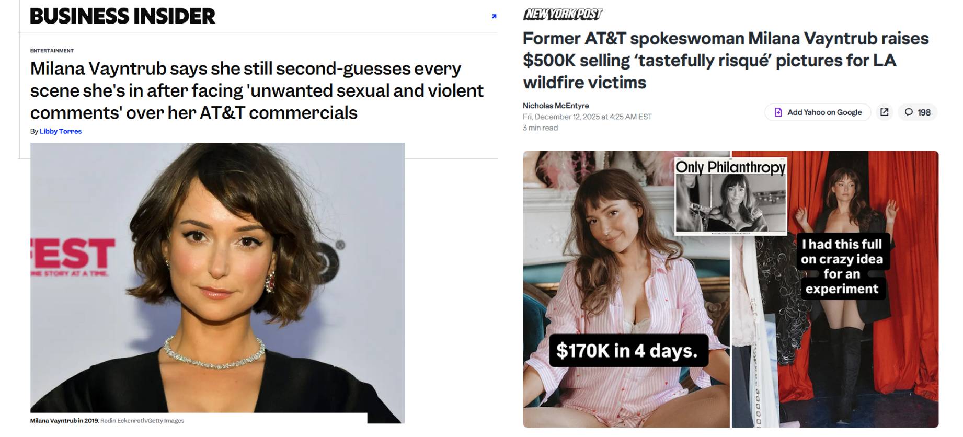This screenshot has height=437, width=963.
Task: Click author name Nicholas McEntyre
Action: [556, 106]
